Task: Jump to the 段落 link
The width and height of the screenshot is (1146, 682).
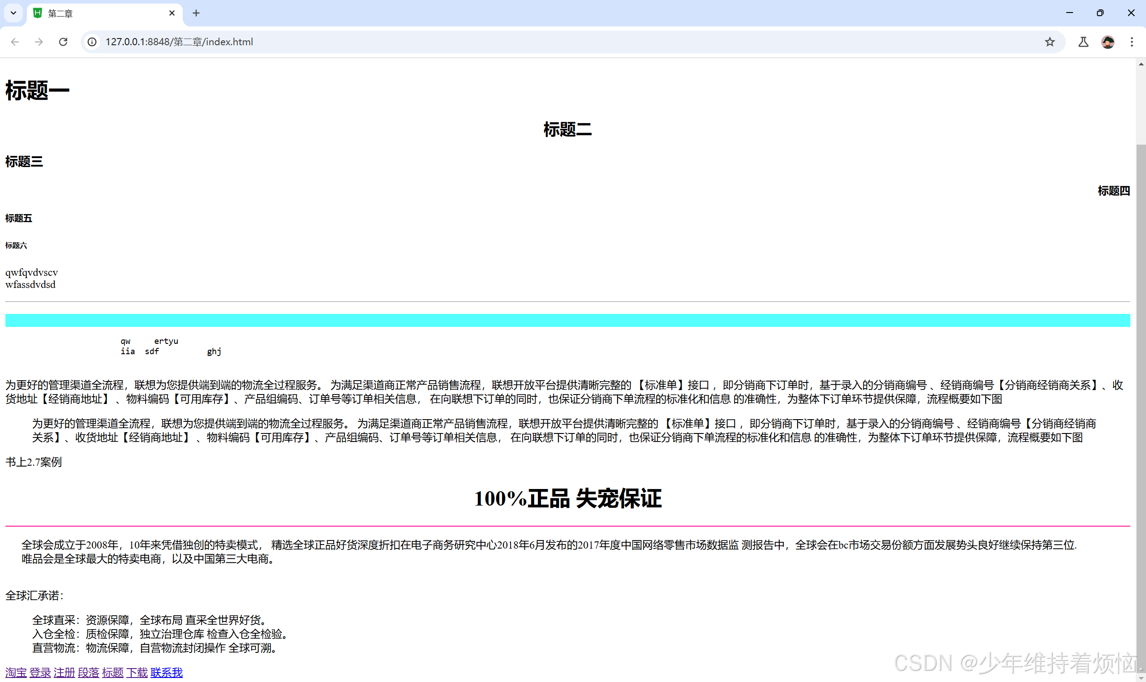Action: (89, 672)
